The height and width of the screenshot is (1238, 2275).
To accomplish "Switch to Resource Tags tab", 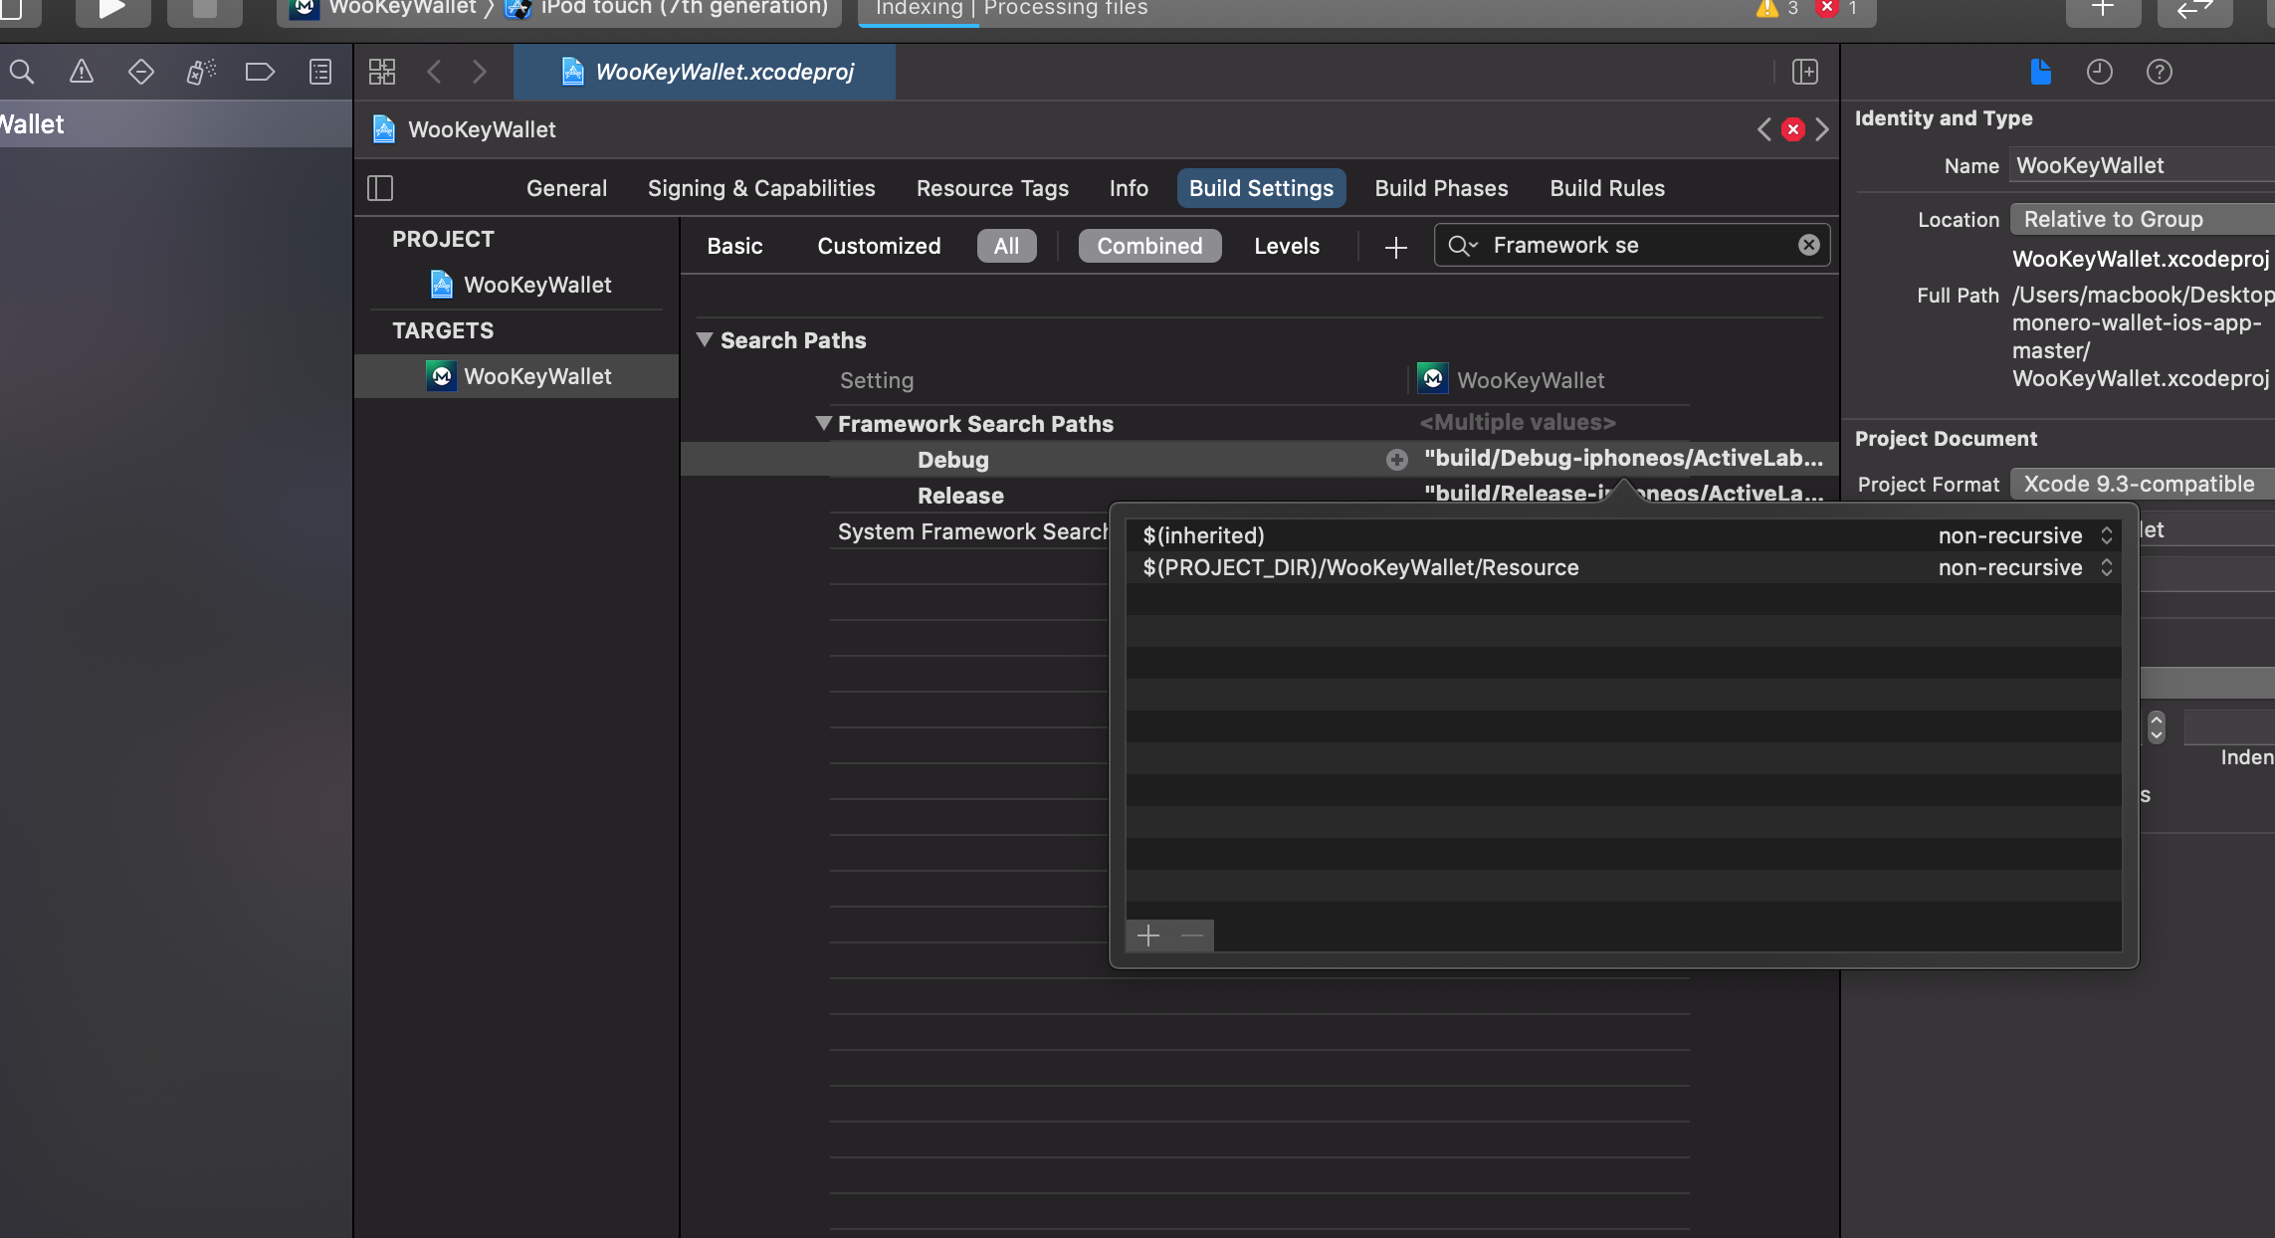I will (992, 188).
